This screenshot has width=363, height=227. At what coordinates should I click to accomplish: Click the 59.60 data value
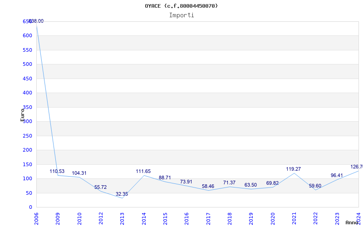315,186
